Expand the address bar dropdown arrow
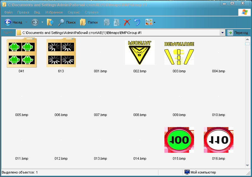Image resolution: width=252 pixels, height=177 pixels. click(x=222, y=33)
